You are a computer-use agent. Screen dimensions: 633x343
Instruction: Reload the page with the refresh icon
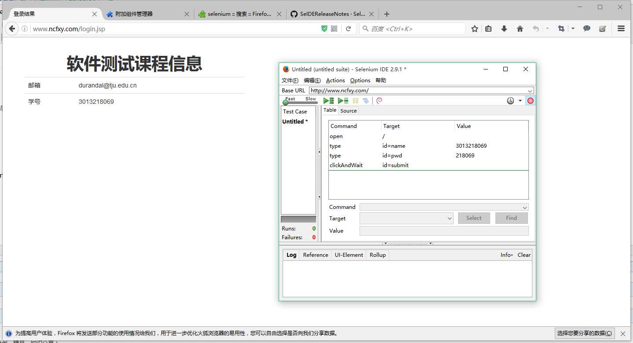tap(348, 29)
